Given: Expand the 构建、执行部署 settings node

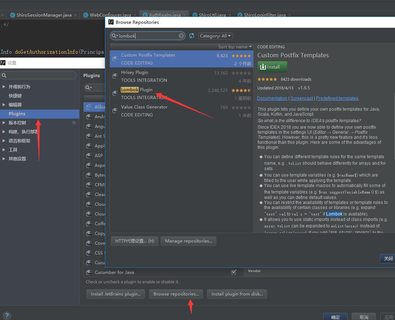Looking at the screenshot, I should click(4, 132).
